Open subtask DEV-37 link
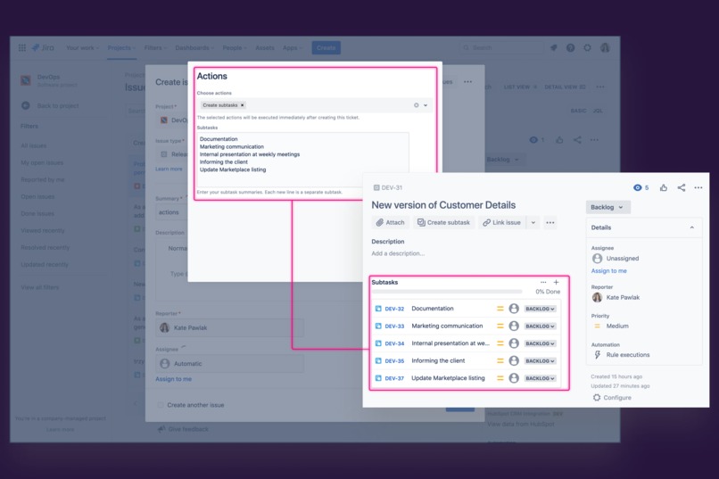 point(394,378)
